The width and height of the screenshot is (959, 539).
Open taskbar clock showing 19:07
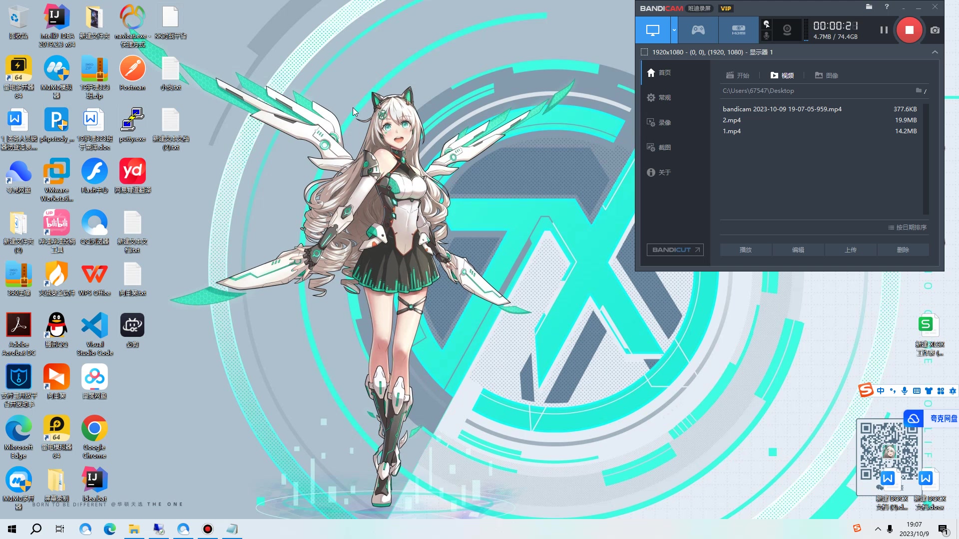point(914,529)
